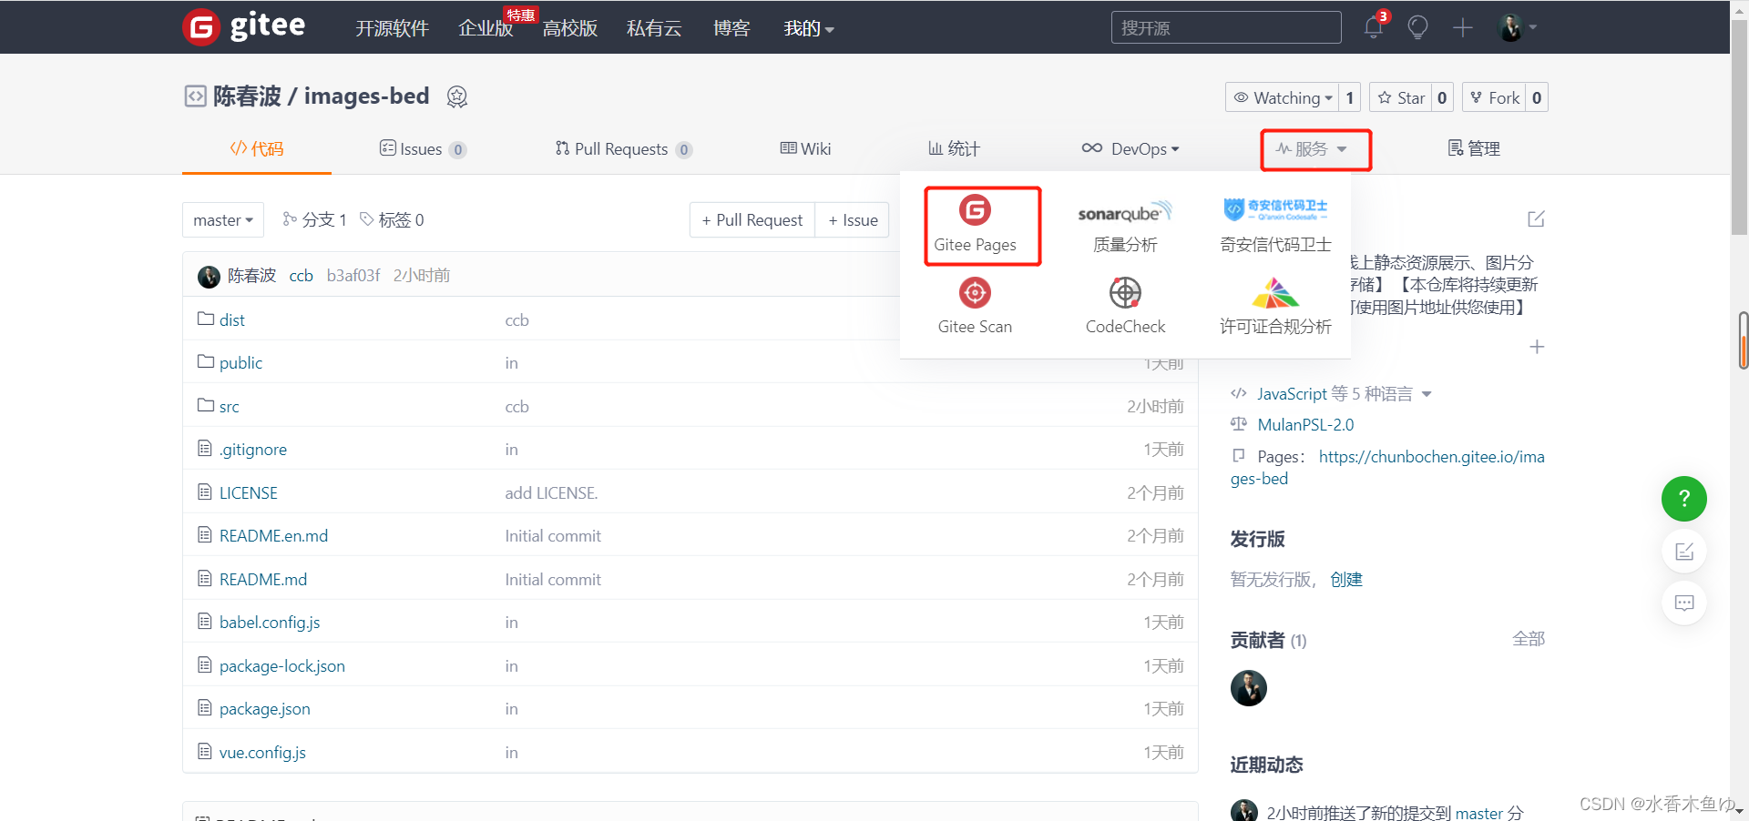Open the Pages URL link

pos(1387,468)
